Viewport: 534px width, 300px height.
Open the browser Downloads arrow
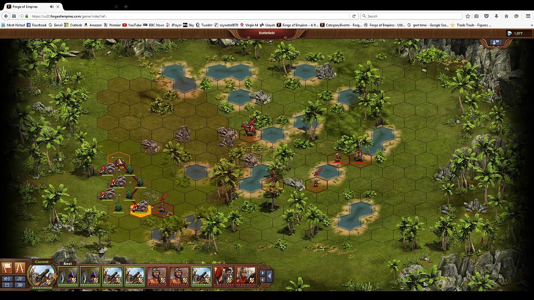click(496, 16)
